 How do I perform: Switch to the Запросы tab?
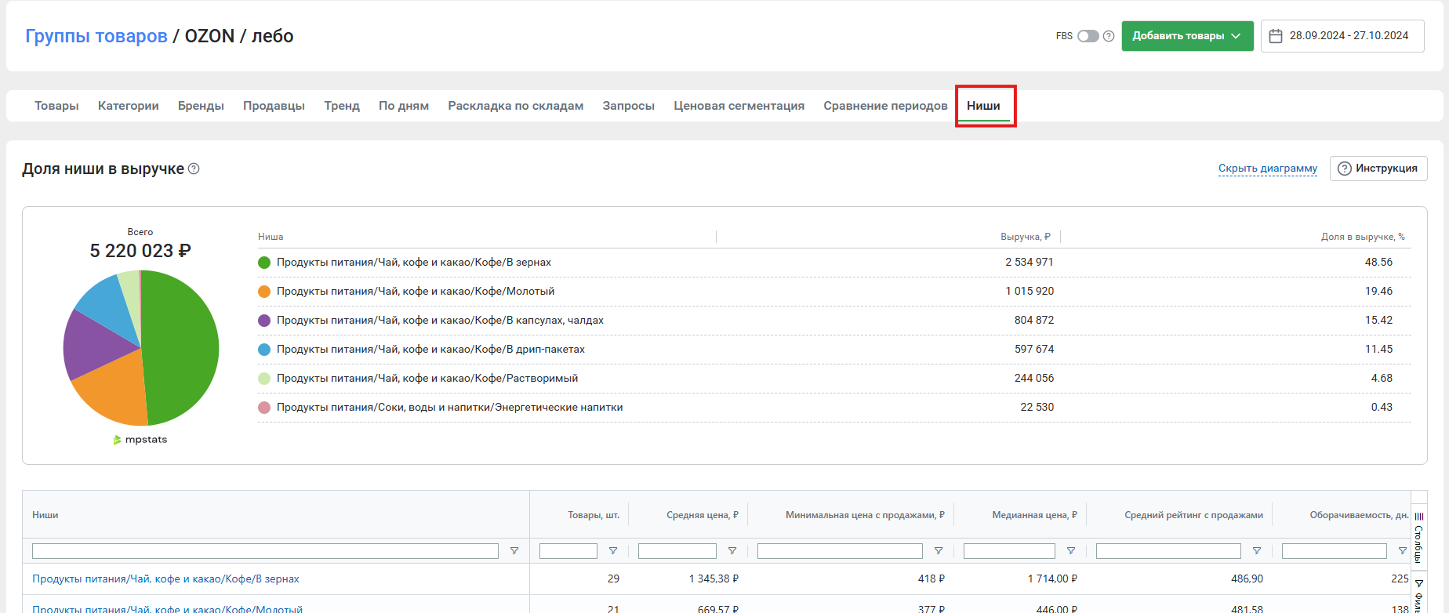point(629,106)
